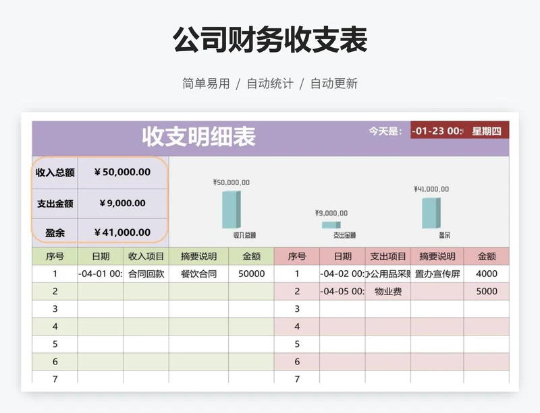The image size is (540, 413).
Task: Select the 收入总额 label cell
Action: point(55,172)
